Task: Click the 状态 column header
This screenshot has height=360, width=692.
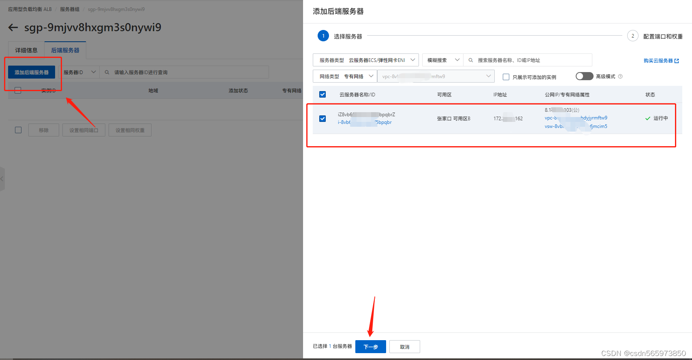Action: click(650, 94)
